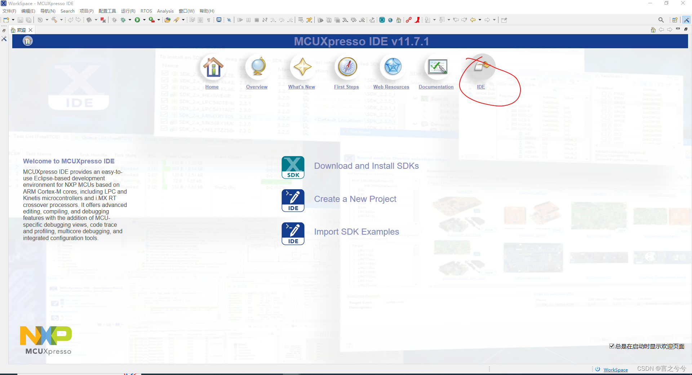Click the External Tools run icon
Viewport: 692px width, 375px height.
pyautogui.click(x=152, y=20)
